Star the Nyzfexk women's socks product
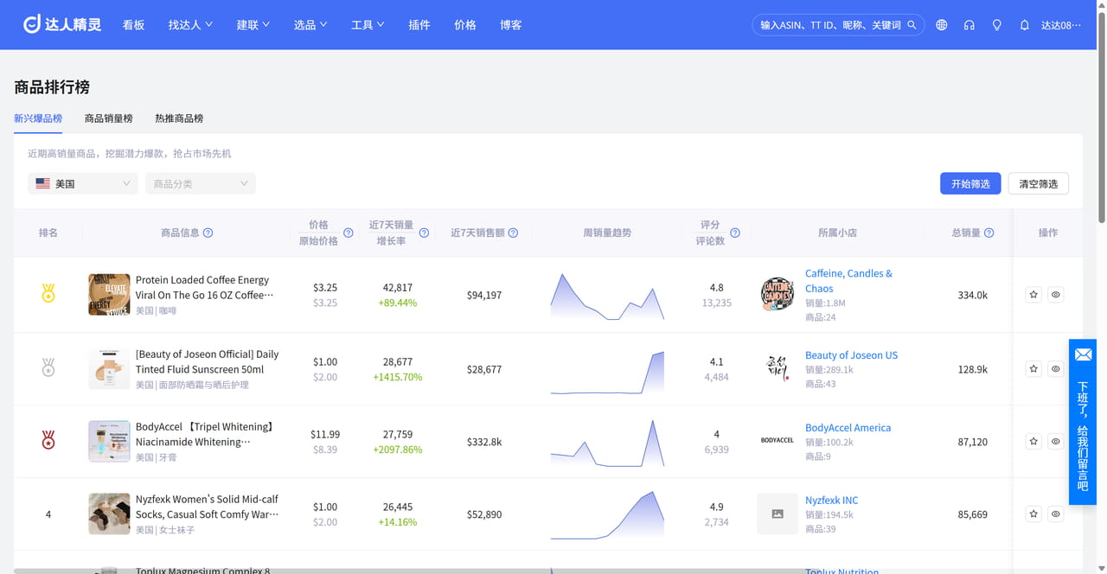This screenshot has height=574, width=1107. pos(1033,513)
